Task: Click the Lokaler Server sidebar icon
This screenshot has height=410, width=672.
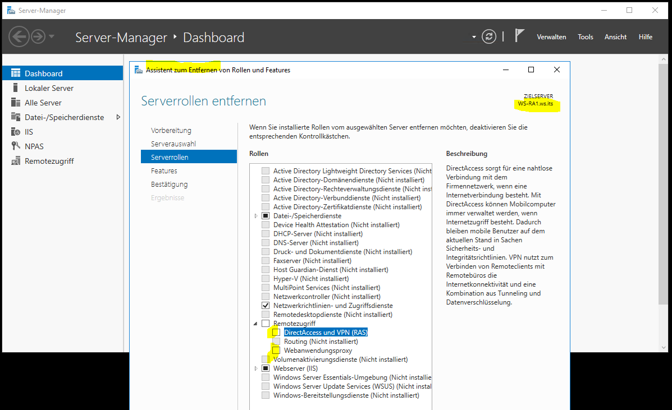Action: click(15, 87)
